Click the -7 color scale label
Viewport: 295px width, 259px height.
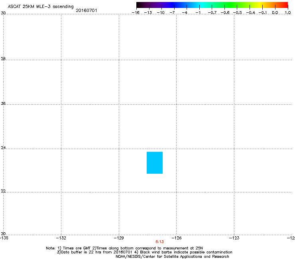coord(172,13)
